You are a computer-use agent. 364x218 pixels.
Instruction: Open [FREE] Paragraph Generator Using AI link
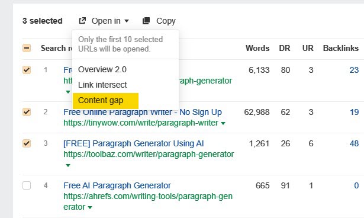[x=134, y=143]
